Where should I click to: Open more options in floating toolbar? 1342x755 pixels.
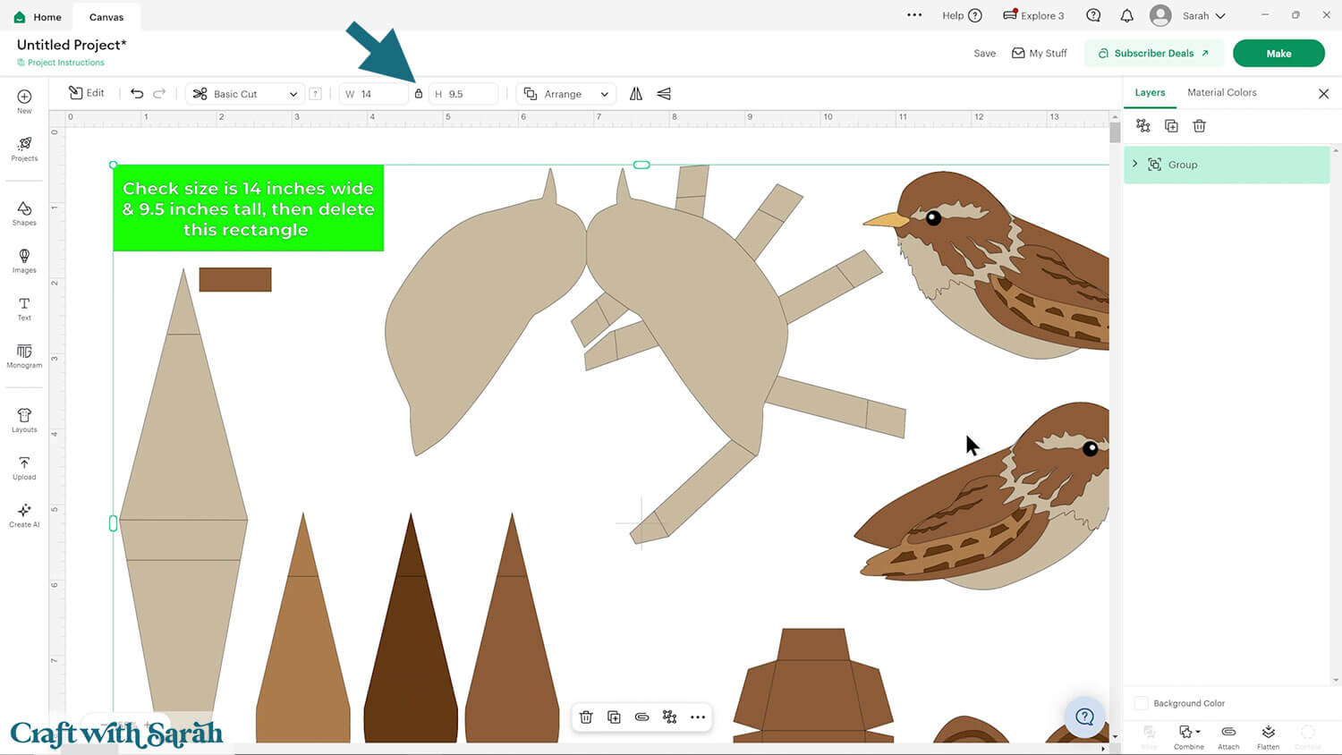click(x=698, y=717)
